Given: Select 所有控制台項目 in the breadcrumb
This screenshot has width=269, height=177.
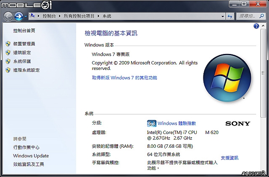Looking at the screenshot, I should 79,16.
